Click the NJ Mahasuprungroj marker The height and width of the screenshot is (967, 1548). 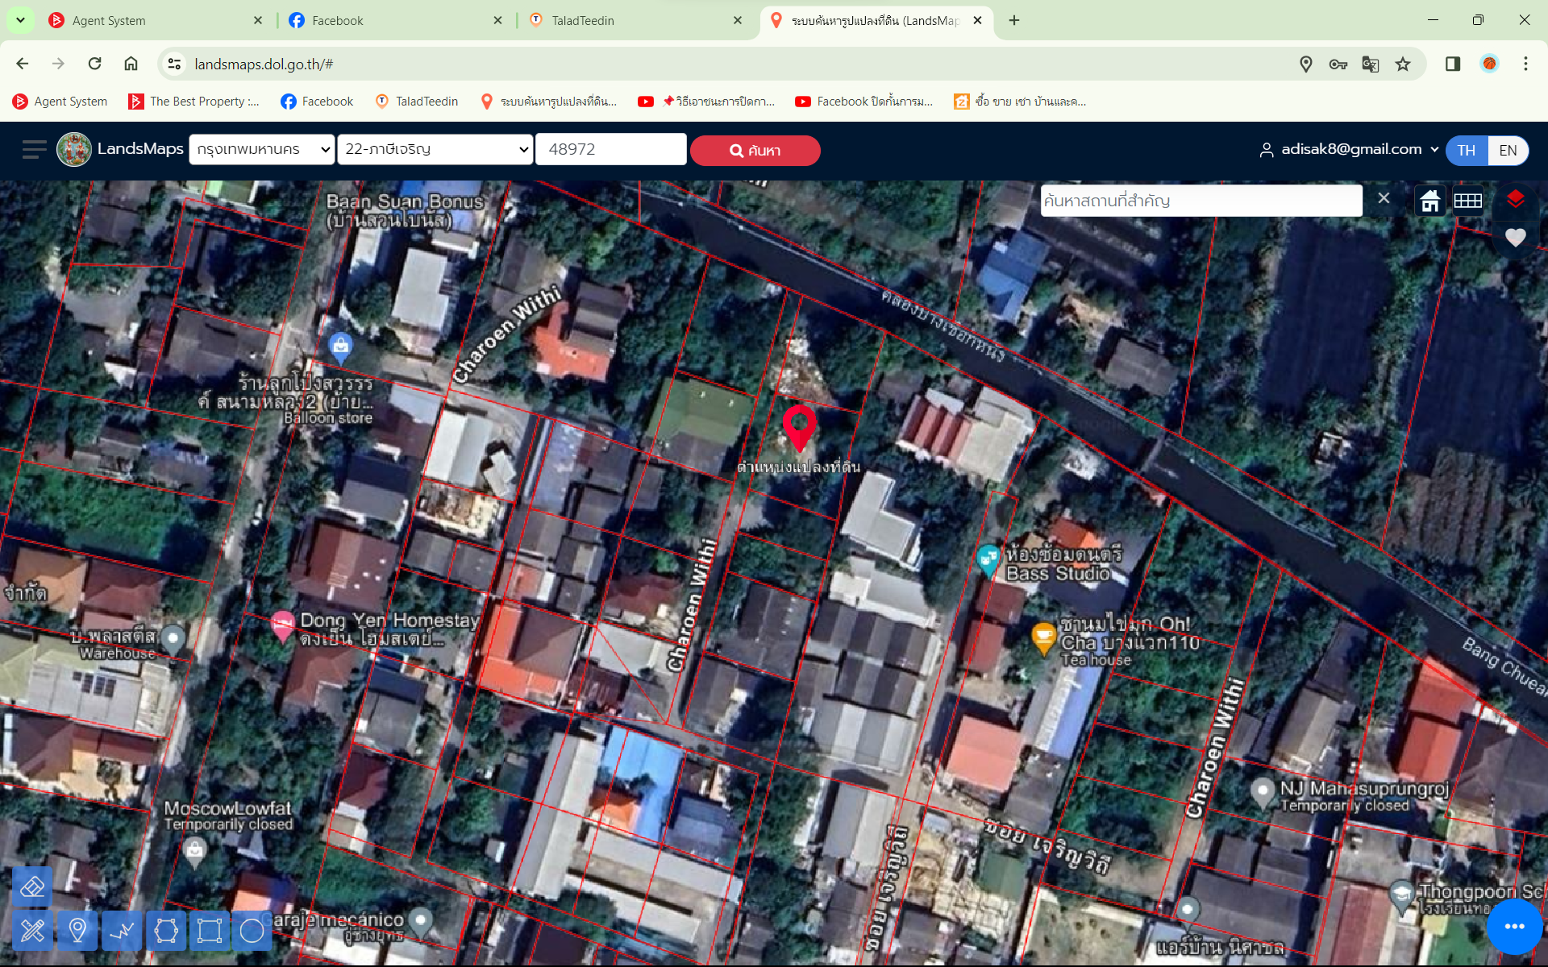click(x=1262, y=793)
